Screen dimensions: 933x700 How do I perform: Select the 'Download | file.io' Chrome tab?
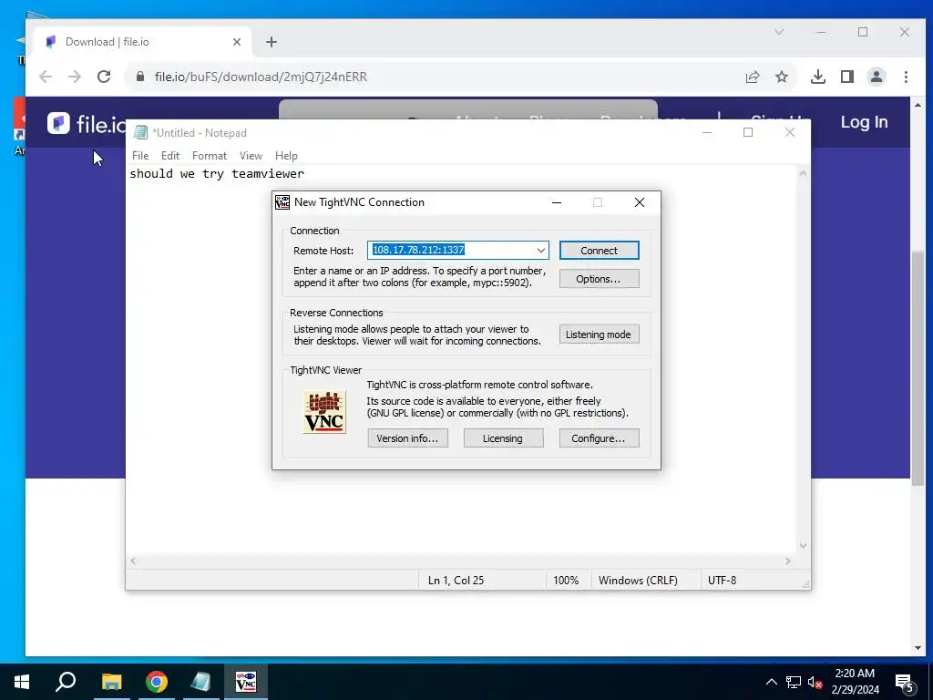143,42
